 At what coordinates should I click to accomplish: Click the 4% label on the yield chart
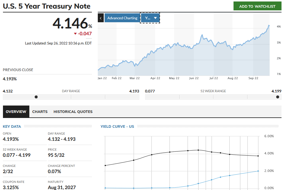coord(279,27)
